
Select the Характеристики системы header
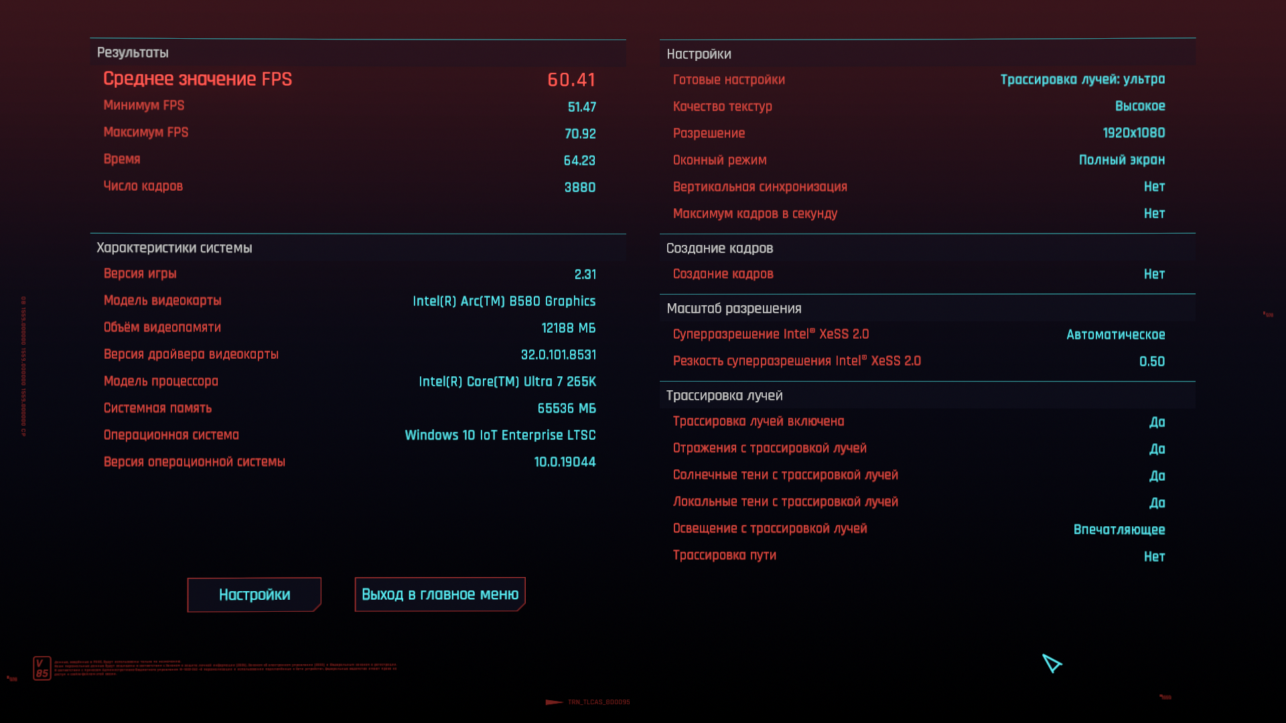(x=174, y=248)
